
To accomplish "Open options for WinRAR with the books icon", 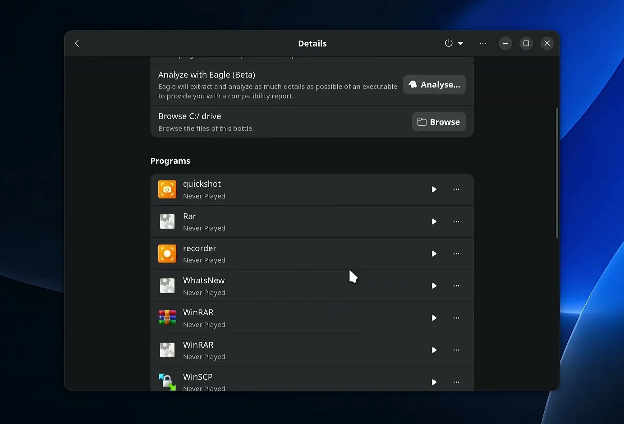I will pos(456,318).
